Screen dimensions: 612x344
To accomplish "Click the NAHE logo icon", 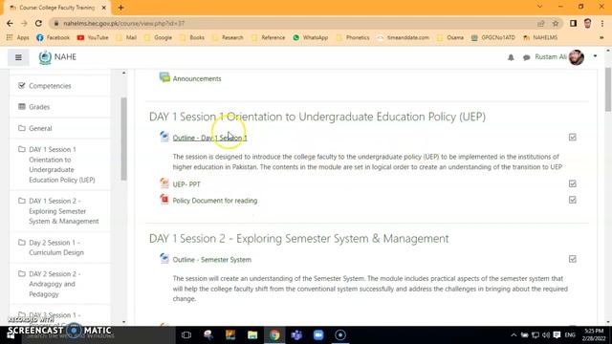I will click(x=45, y=57).
